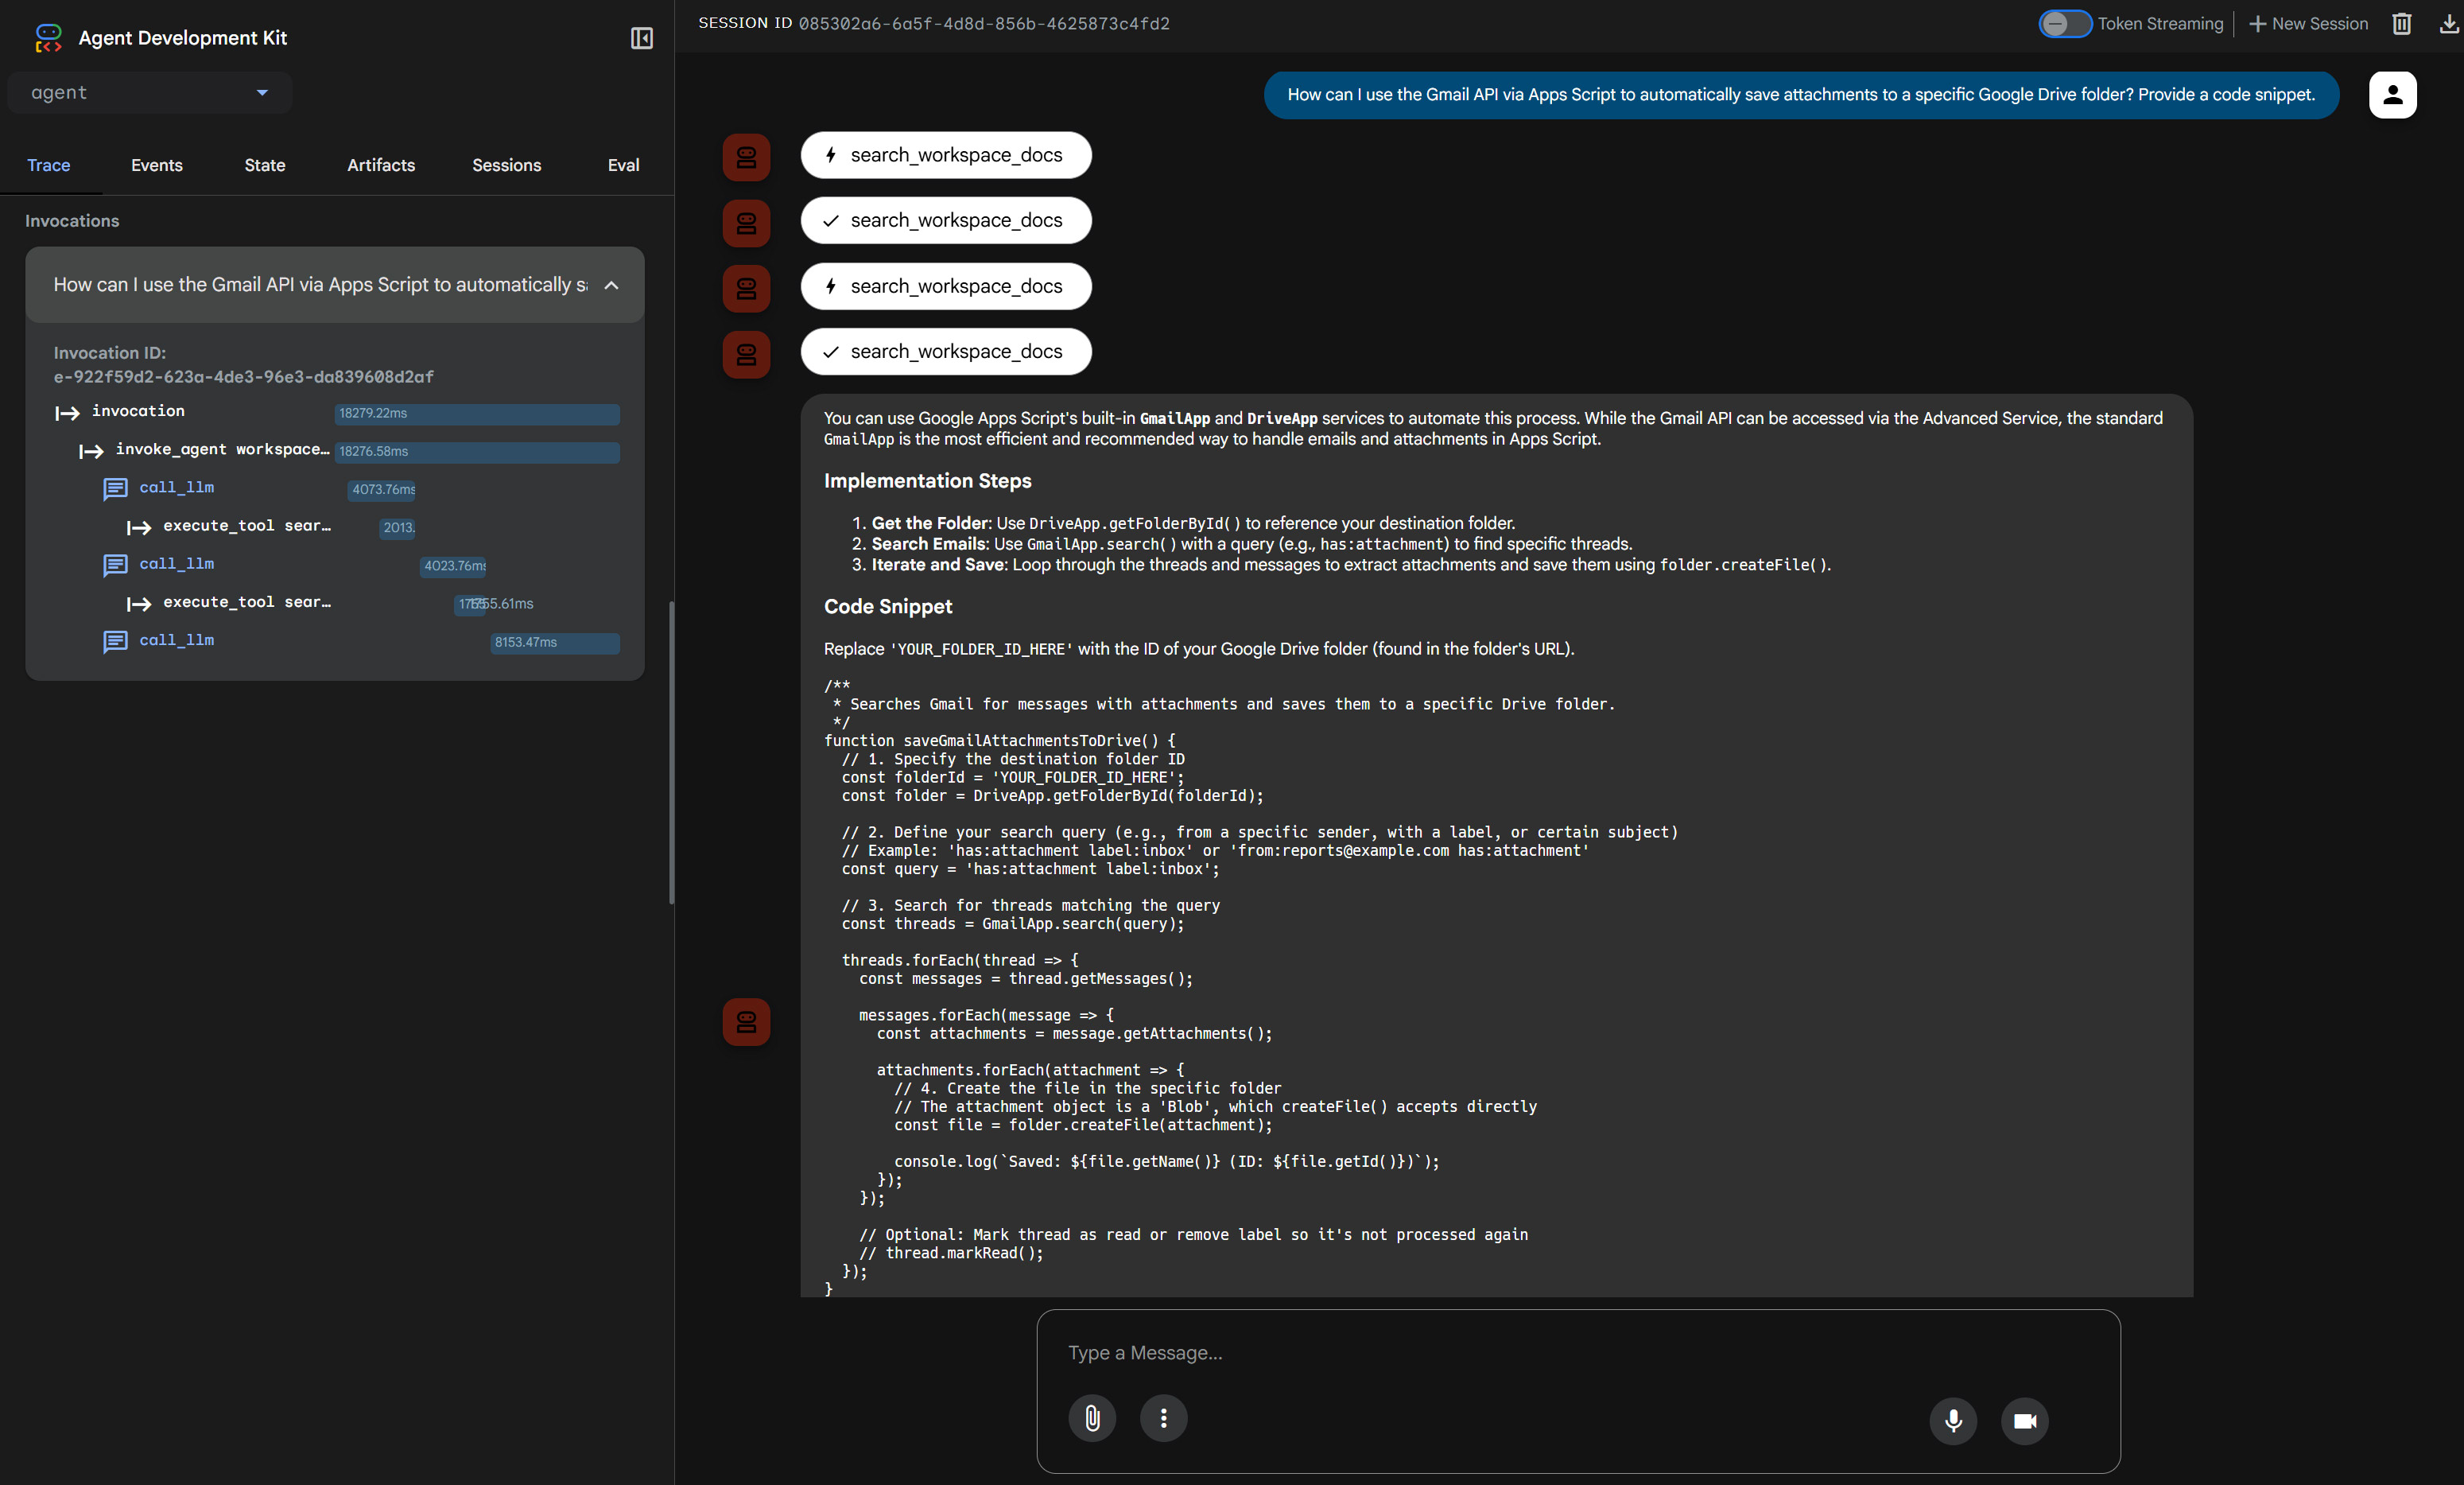The width and height of the screenshot is (2464, 1485).
Task: Open the Artifacts tab
Action: tap(380, 165)
